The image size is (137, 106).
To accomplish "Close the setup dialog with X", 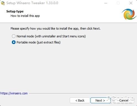I will click(131, 3).
